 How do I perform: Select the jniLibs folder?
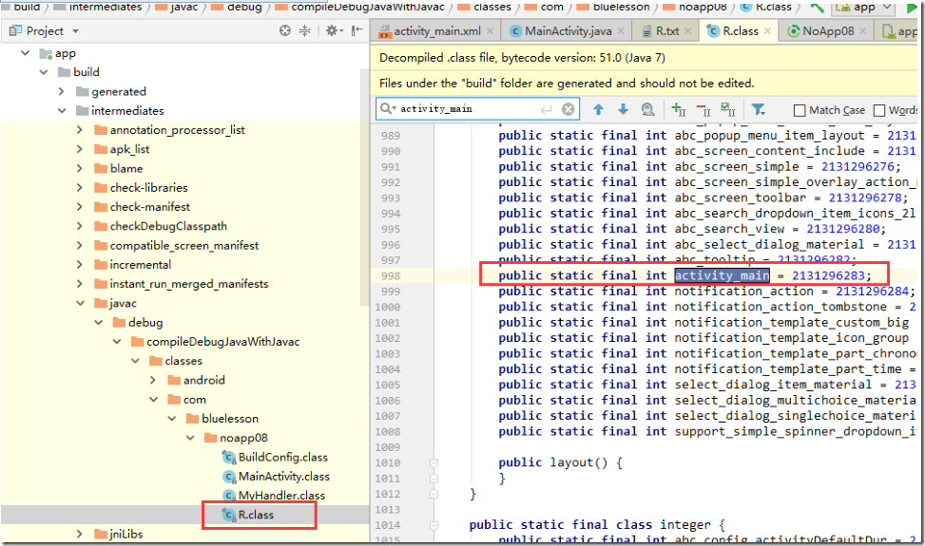126,535
